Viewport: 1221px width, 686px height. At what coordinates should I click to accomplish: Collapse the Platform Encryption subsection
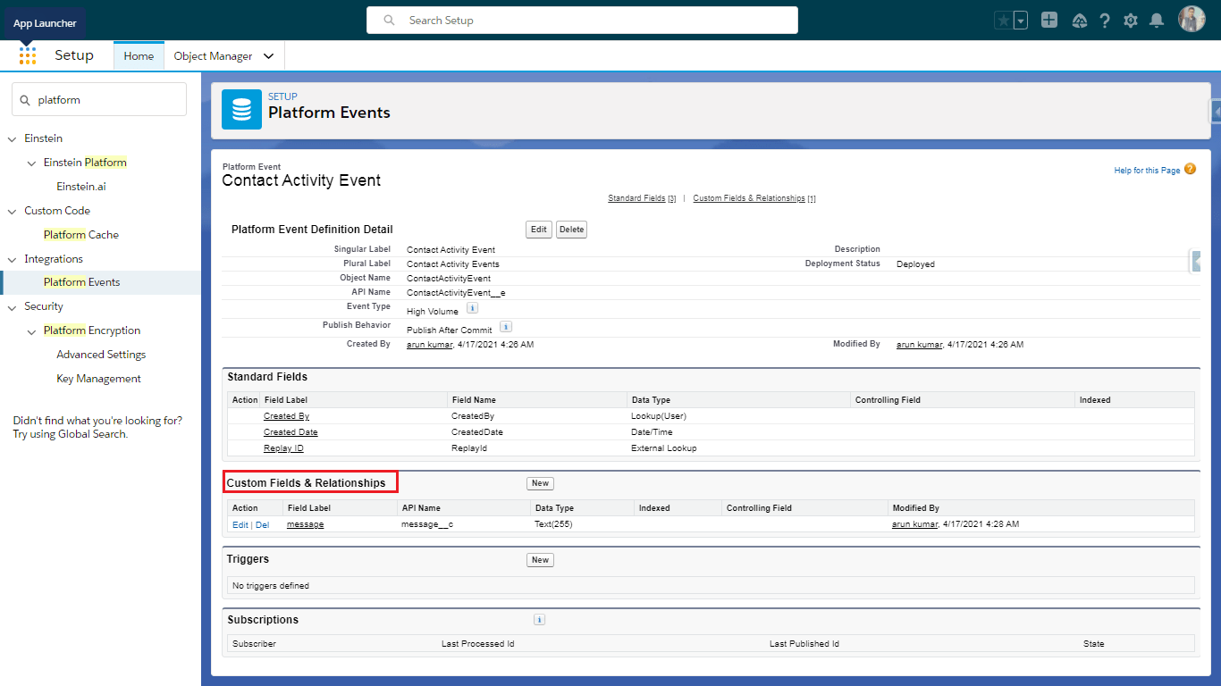pos(32,330)
